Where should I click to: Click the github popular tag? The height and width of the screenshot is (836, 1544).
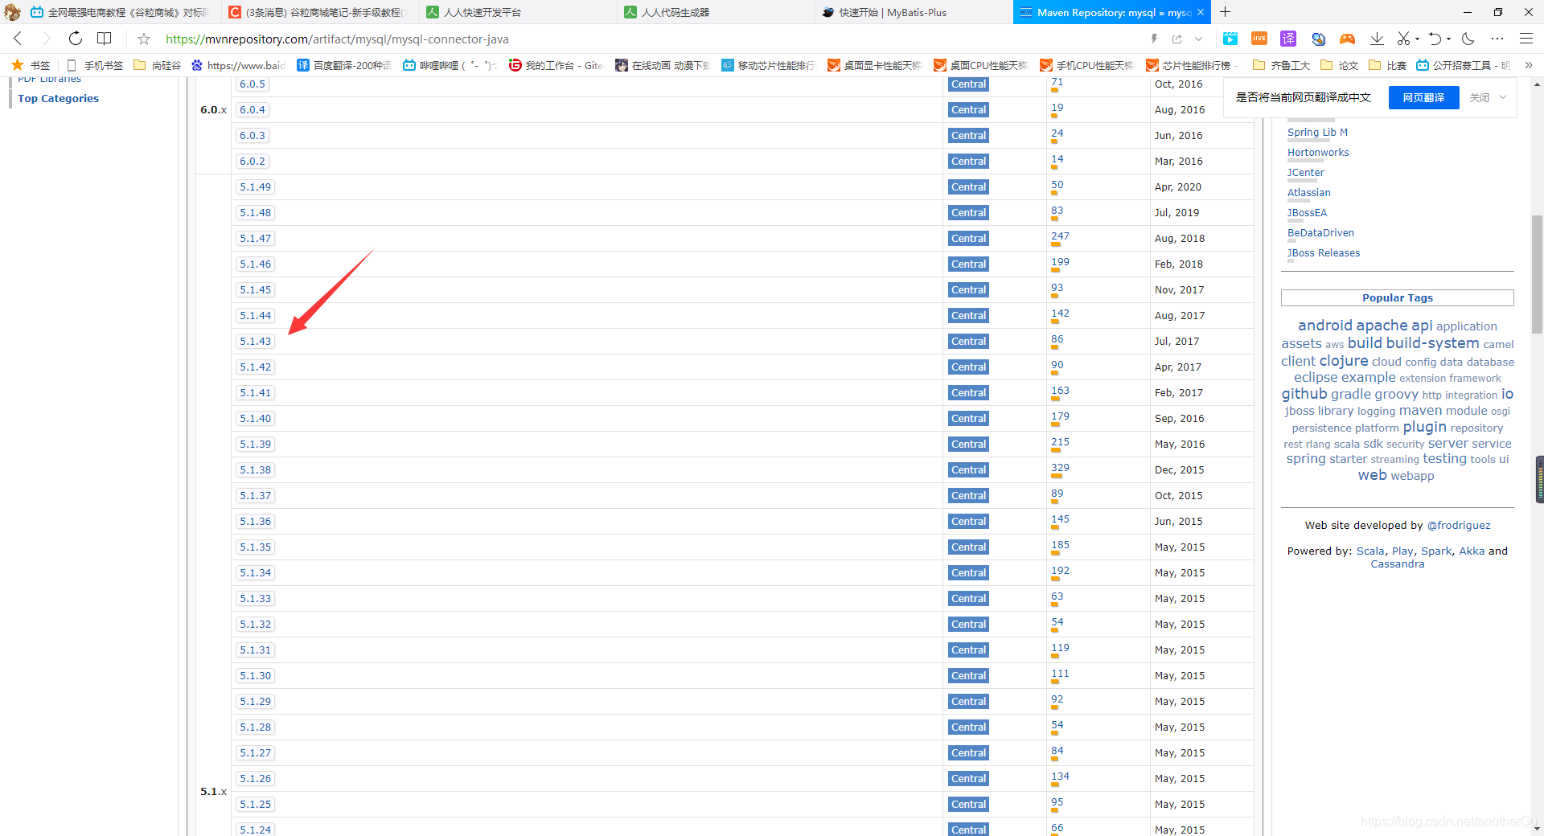tap(1304, 394)
